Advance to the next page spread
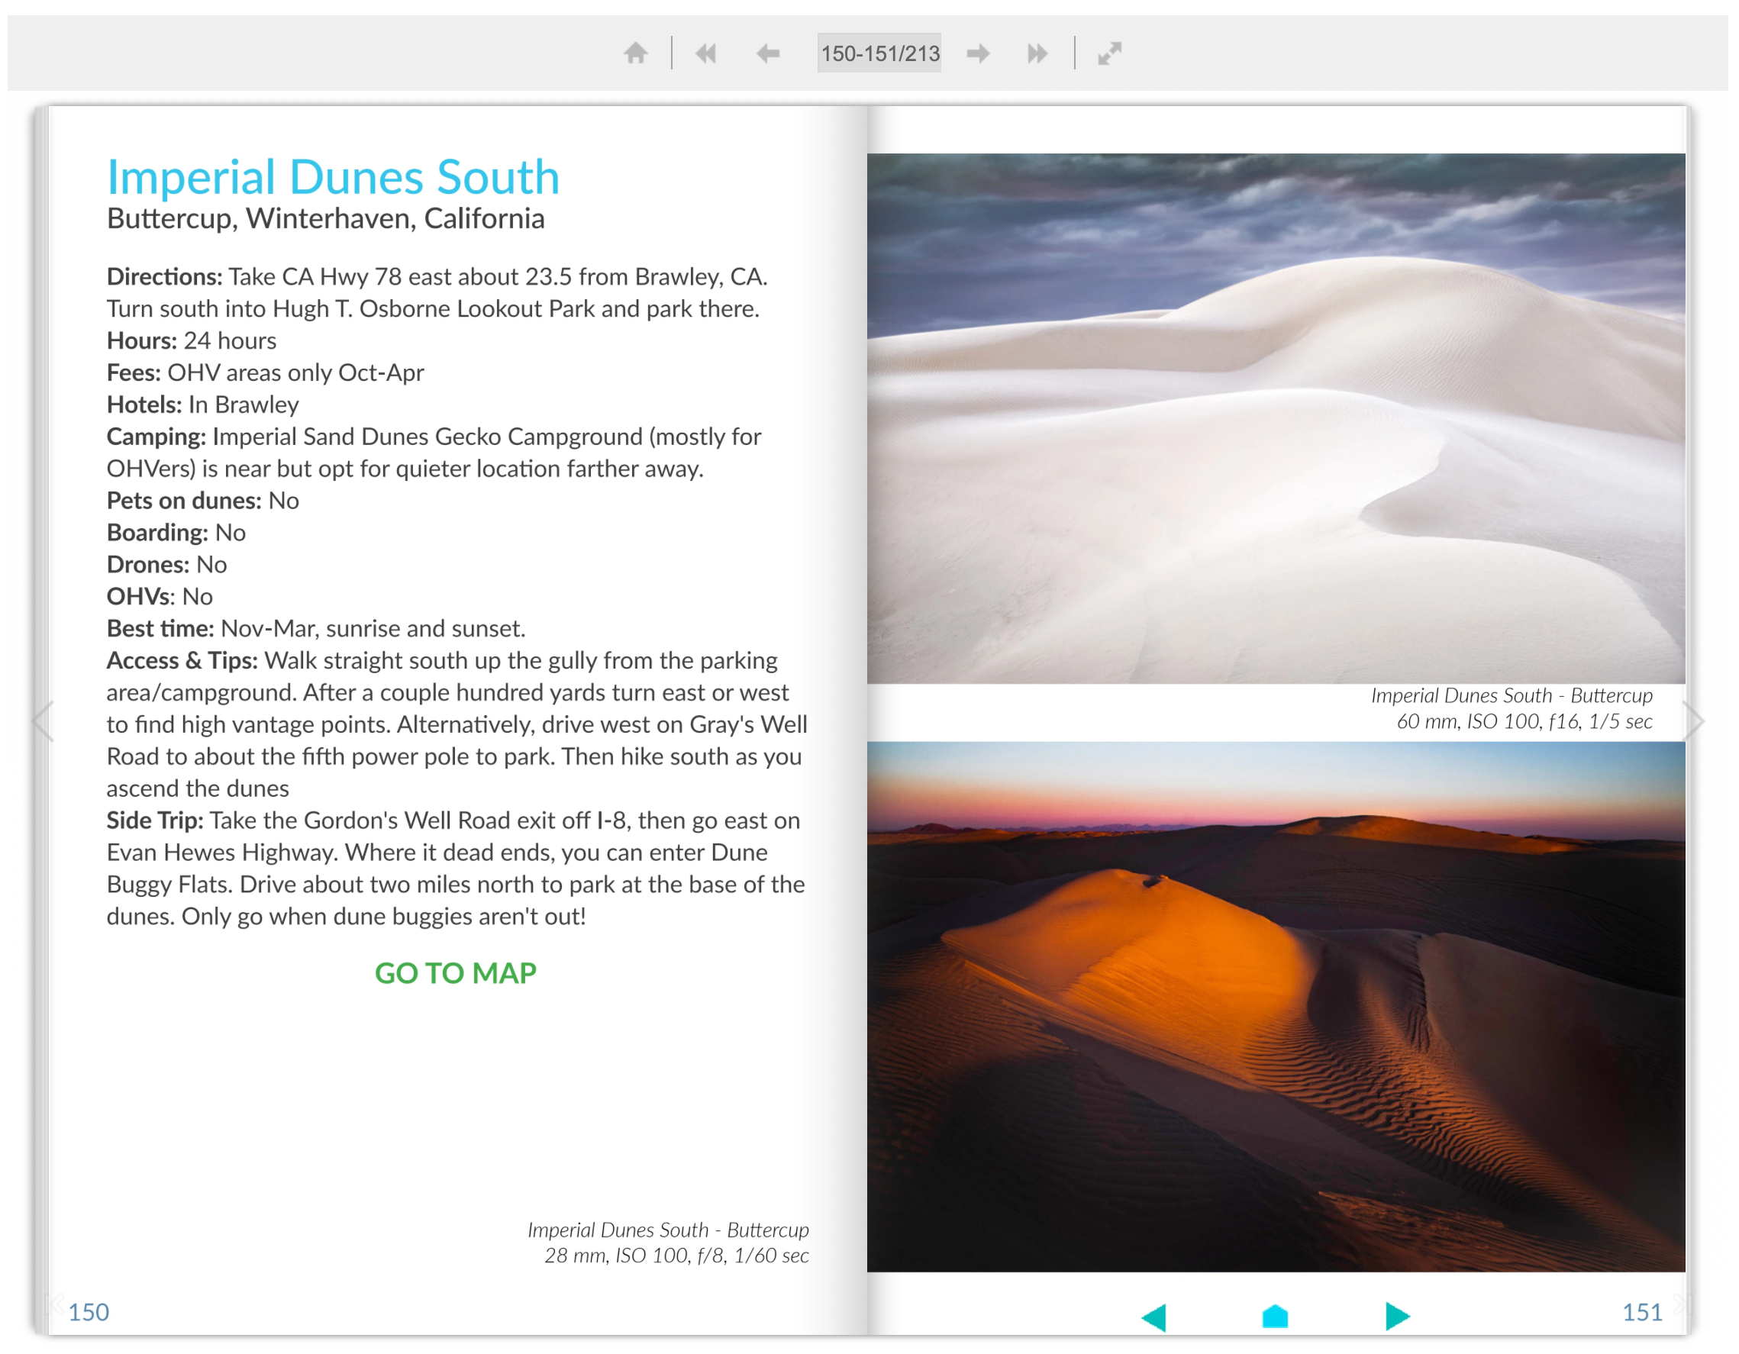The height and width of the screenshot is (1354, 1739). pyautogui.click(x=979, y=53)
